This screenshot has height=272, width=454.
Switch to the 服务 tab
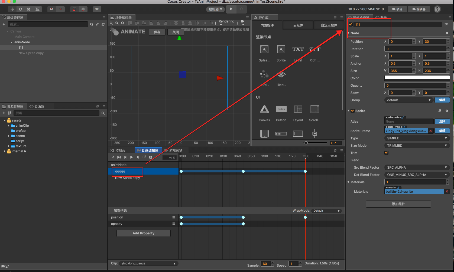point(381,18)
